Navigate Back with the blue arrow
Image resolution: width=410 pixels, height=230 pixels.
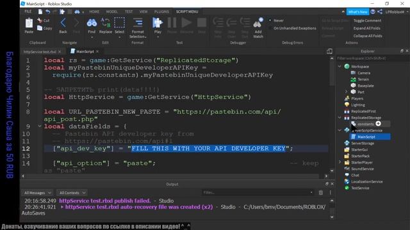point(63,23)
